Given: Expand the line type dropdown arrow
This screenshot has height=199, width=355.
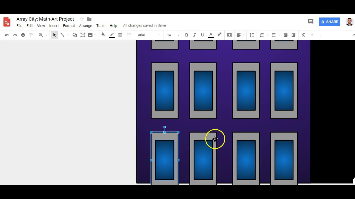Looking at the screenshot, I should coord(68,35).
